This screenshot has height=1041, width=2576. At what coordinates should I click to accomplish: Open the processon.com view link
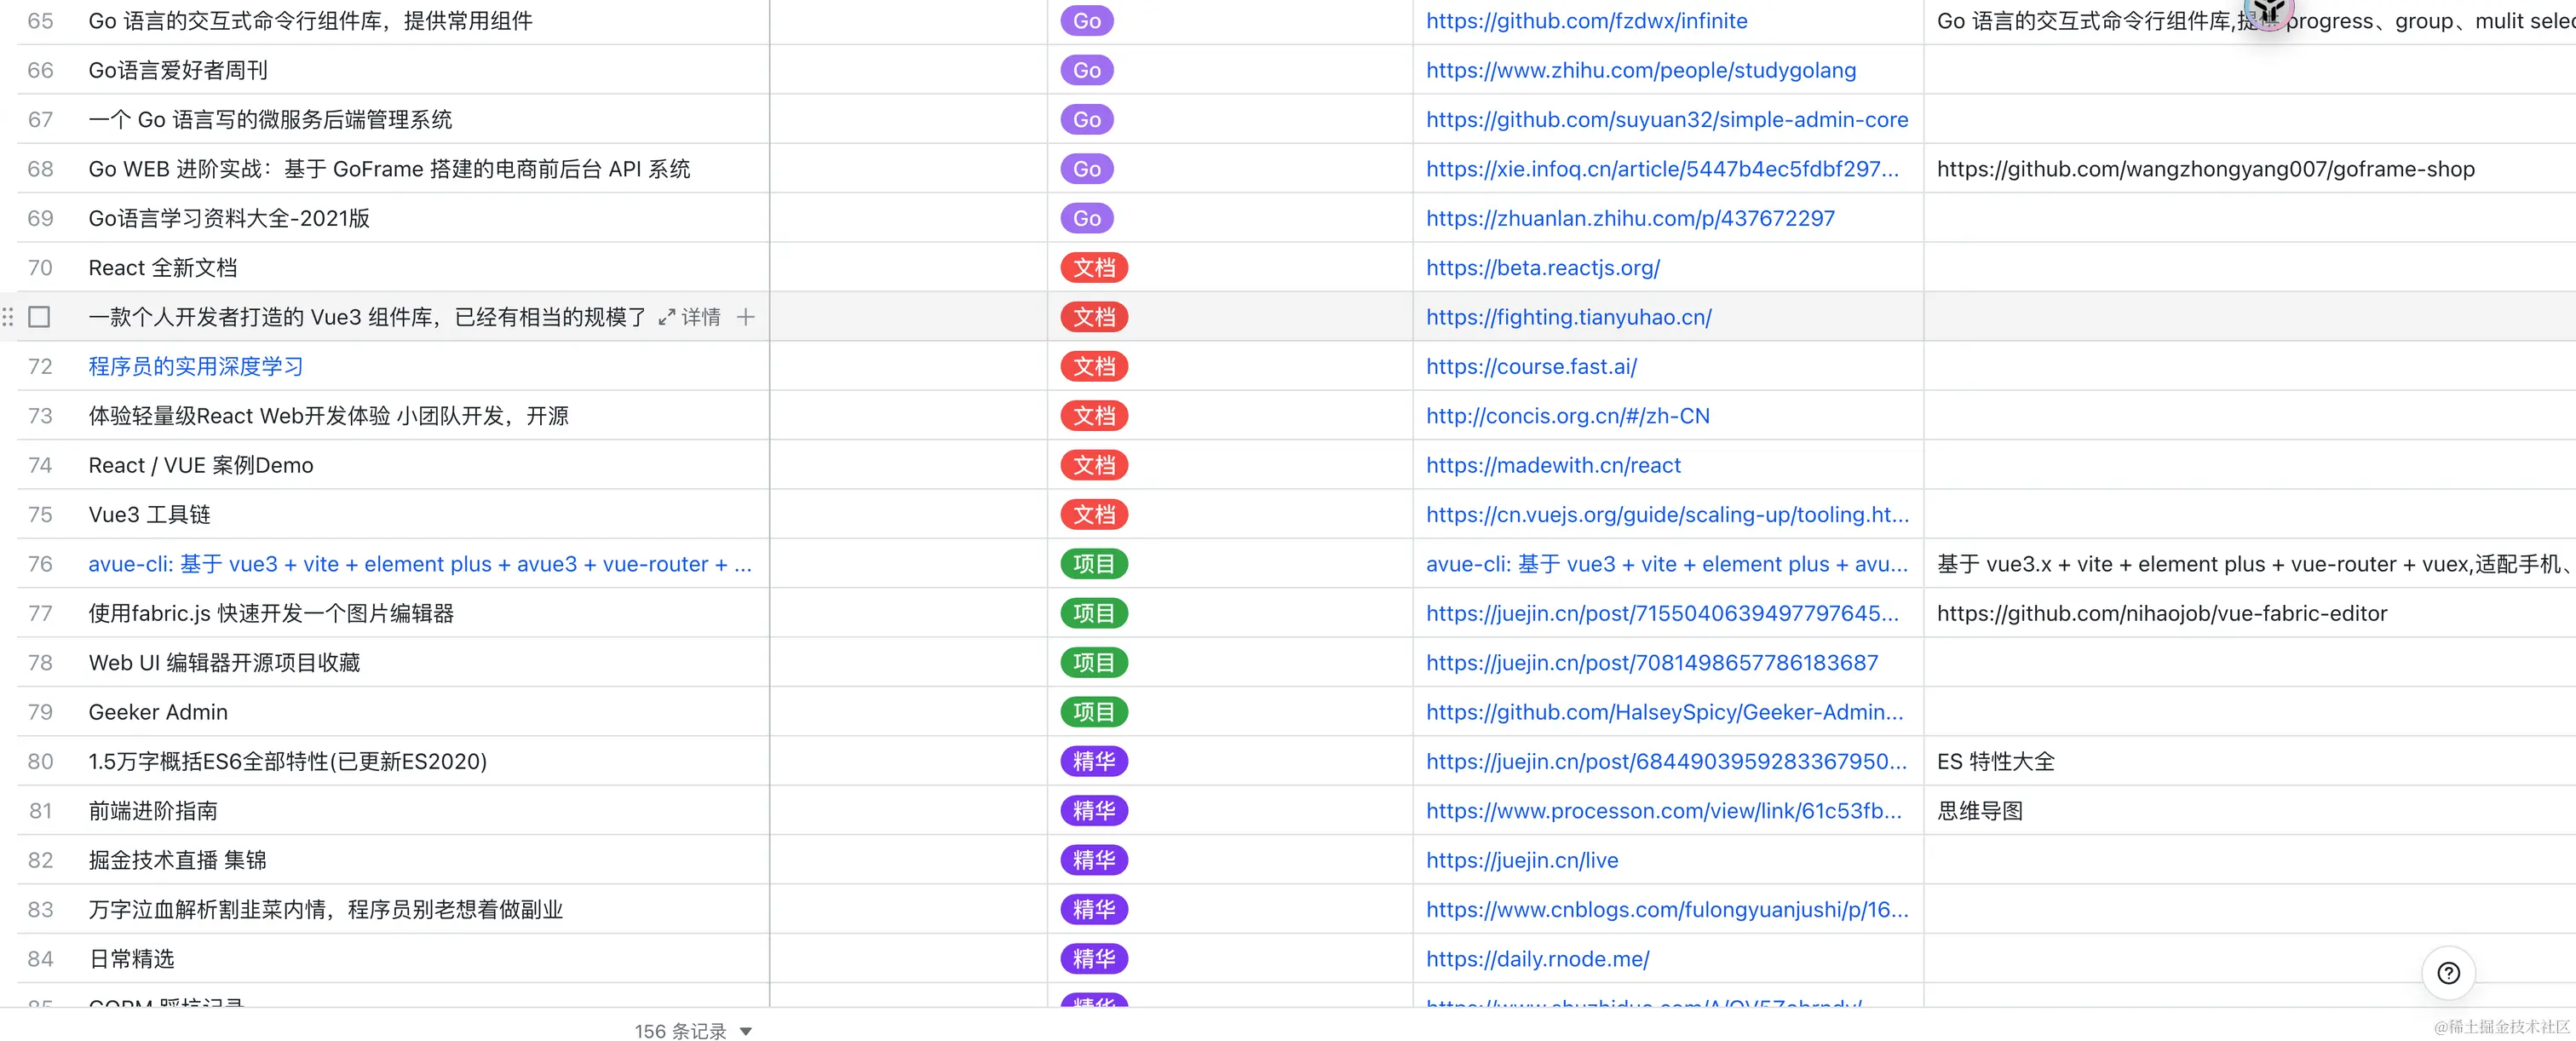tap(1663, 811)
